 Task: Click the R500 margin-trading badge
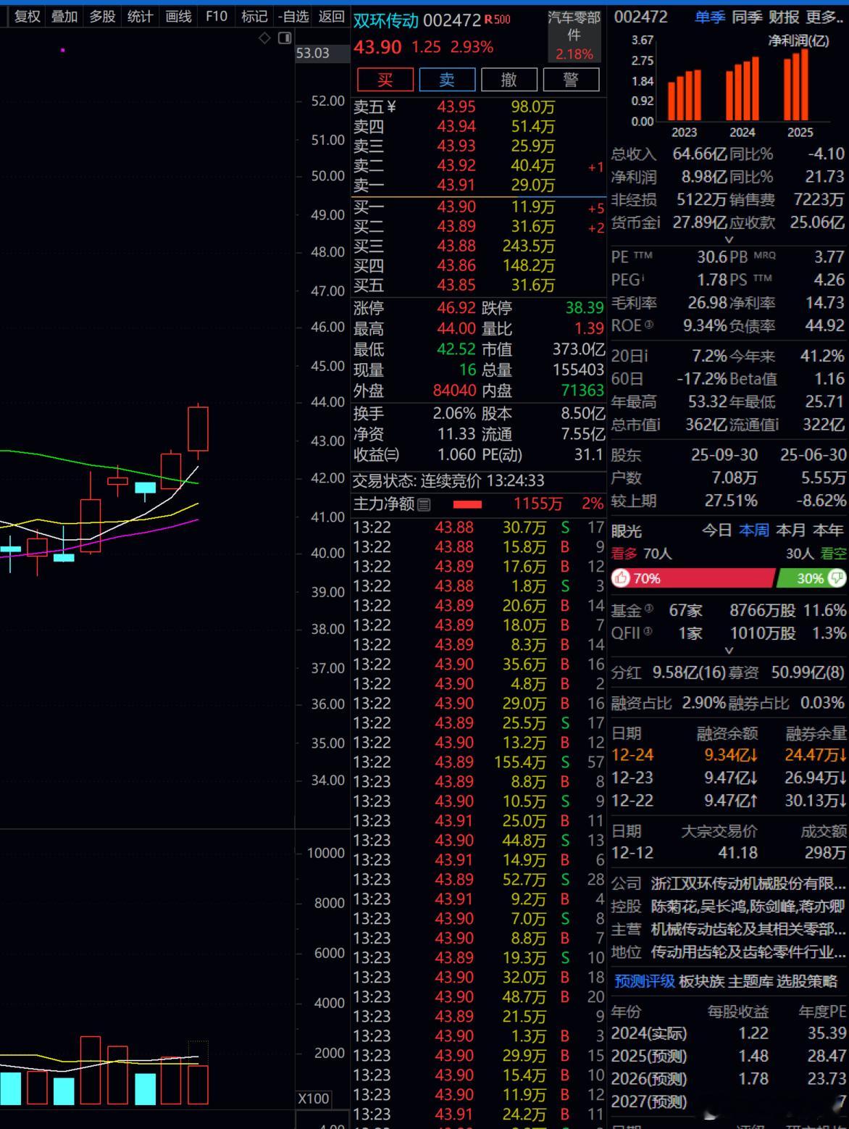coord(498,20)
